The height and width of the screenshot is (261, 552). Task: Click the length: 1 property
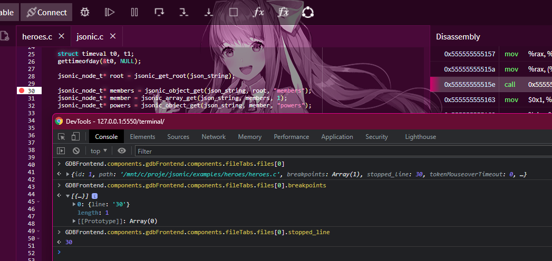click(93, 213)
